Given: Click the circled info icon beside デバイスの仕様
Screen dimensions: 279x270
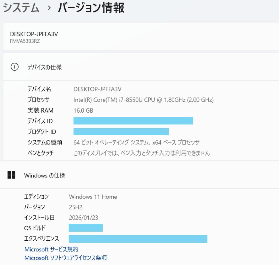Looking at the screenshot, I should 15,66.
